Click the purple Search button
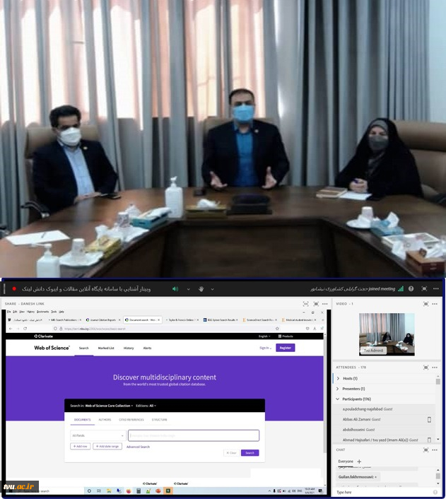The height and width of the screenshot is (499, 446). (250, 452)
